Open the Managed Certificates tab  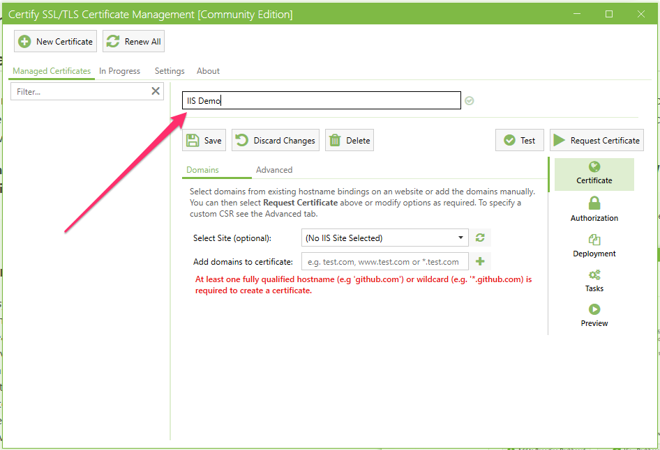52,71
